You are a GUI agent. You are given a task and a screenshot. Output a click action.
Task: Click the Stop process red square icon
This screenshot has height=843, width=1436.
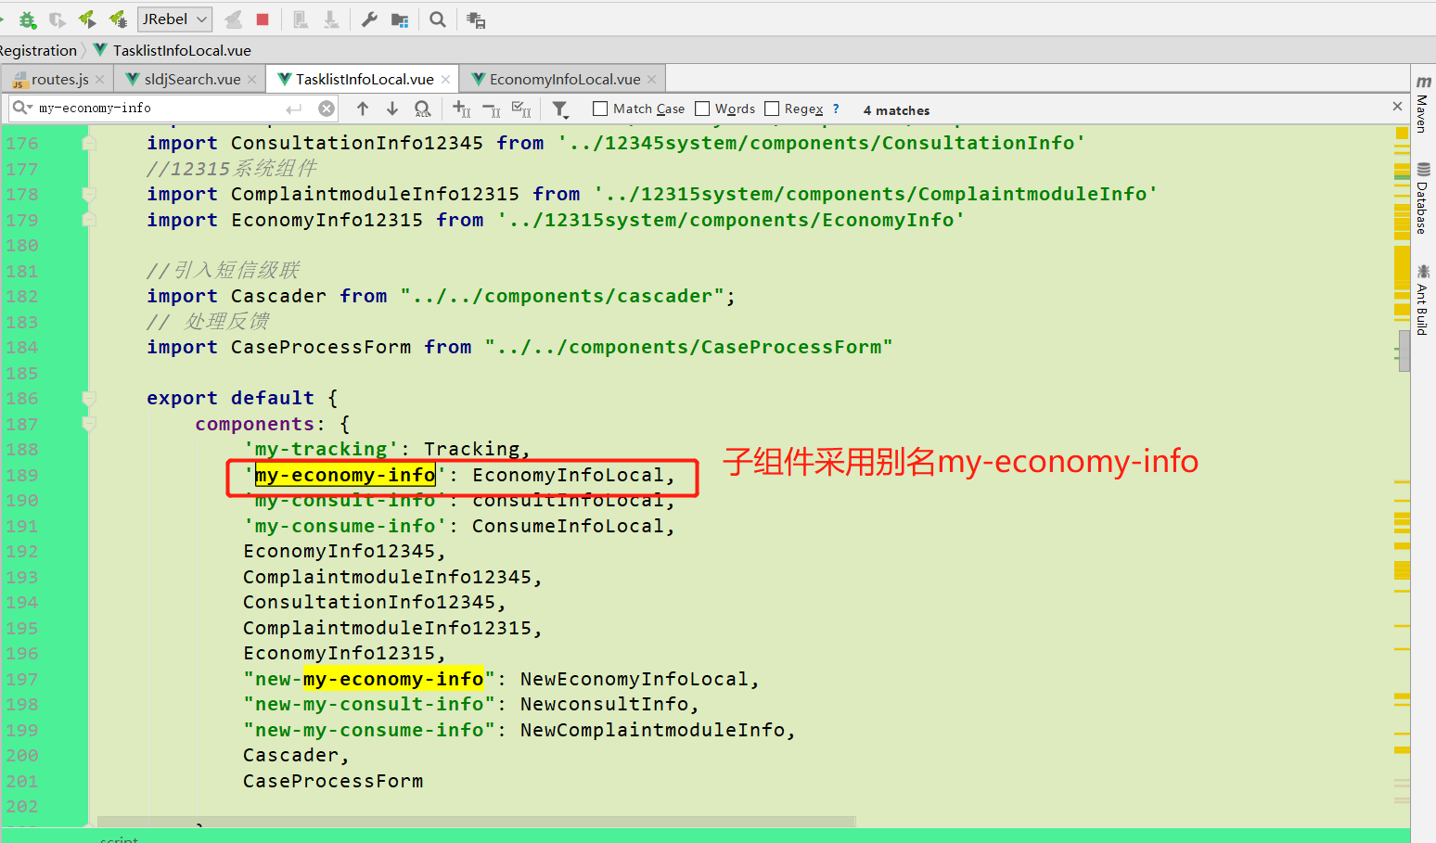click(x=264, y=19)
